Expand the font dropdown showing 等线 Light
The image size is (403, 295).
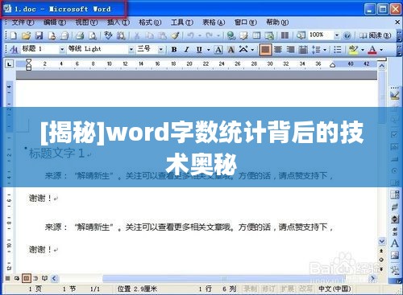pos(131,50)
